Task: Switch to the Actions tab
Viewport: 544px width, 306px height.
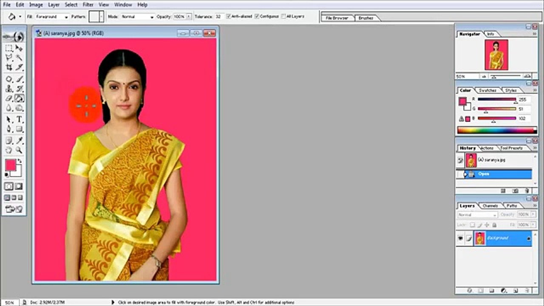Action: tap(487, 148)
